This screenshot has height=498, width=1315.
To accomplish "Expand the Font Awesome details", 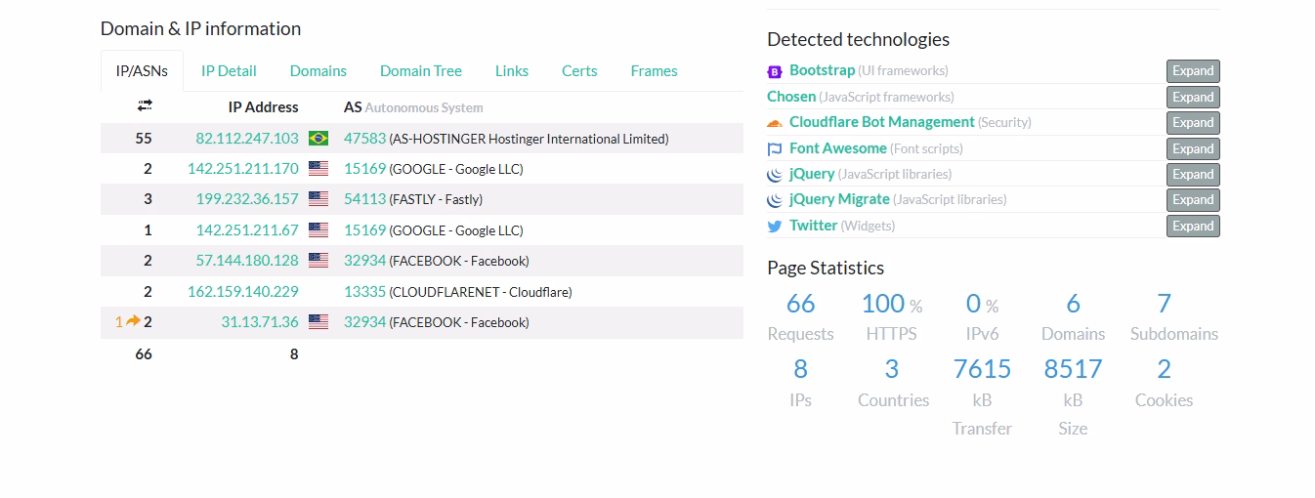I will coord(1193,148).
